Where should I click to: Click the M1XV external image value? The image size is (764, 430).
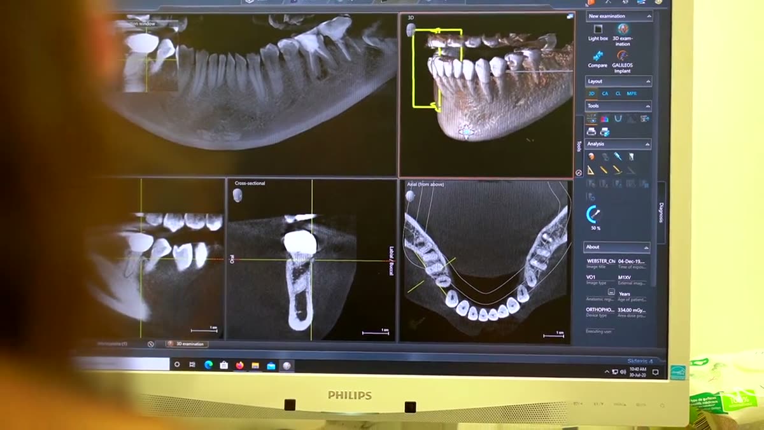click(x=624, y=277)
